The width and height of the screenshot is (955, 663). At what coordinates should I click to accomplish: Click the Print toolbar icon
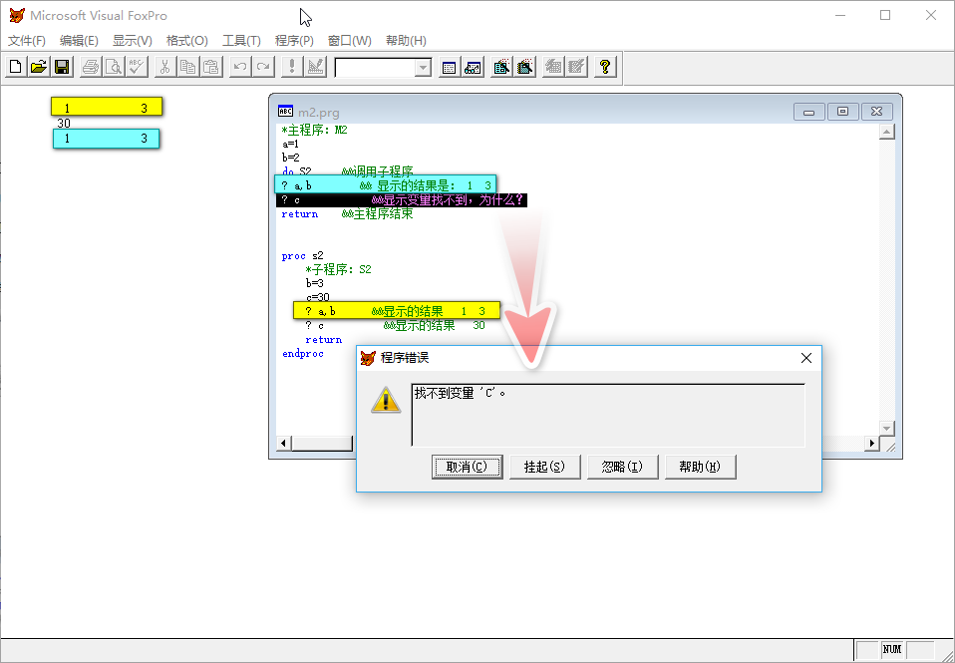tap(91, 67)
